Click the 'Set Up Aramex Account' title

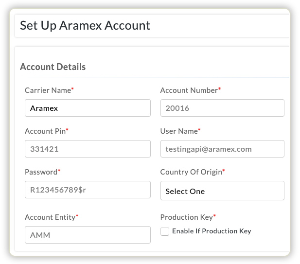[x=85, y=25]
